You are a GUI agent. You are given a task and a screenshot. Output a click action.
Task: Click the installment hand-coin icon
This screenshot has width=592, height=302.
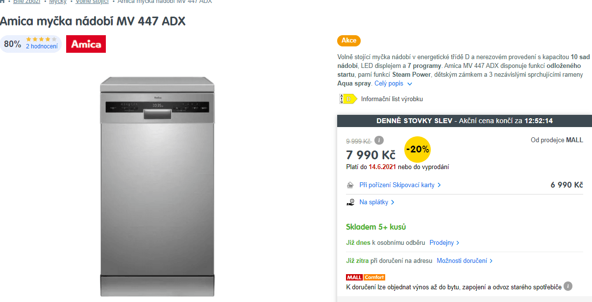coord(350,202)
